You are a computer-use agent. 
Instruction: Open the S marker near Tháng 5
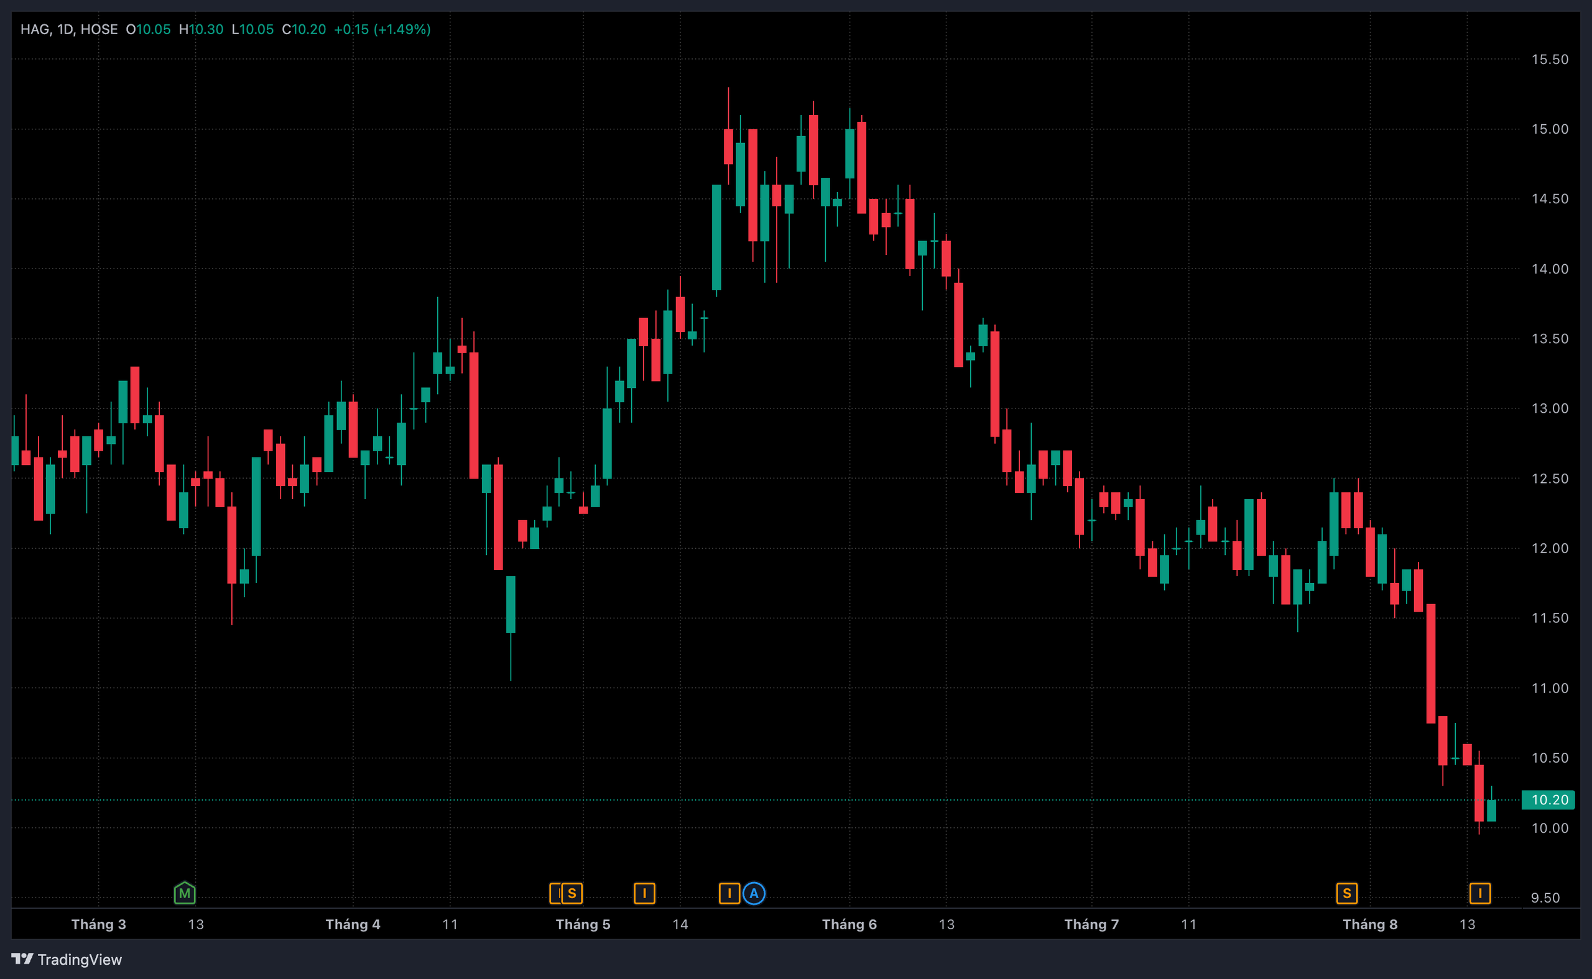coord(572,894)
